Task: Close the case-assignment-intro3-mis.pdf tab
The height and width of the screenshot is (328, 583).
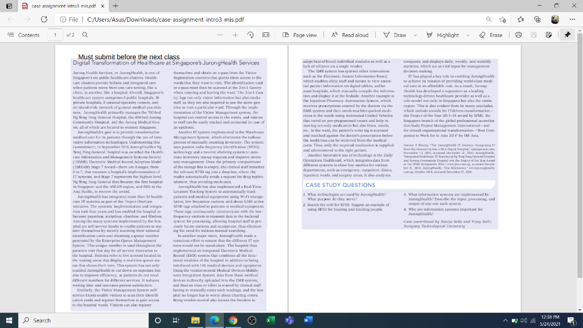Action: pos(102,6)
